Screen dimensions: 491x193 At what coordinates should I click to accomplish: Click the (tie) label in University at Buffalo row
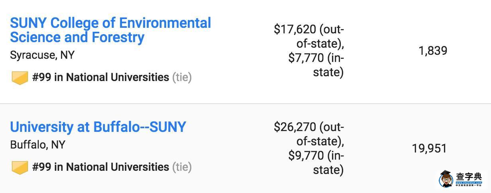182,167
